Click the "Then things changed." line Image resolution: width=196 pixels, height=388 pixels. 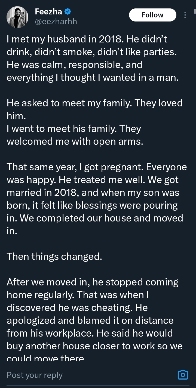(54, 256)
